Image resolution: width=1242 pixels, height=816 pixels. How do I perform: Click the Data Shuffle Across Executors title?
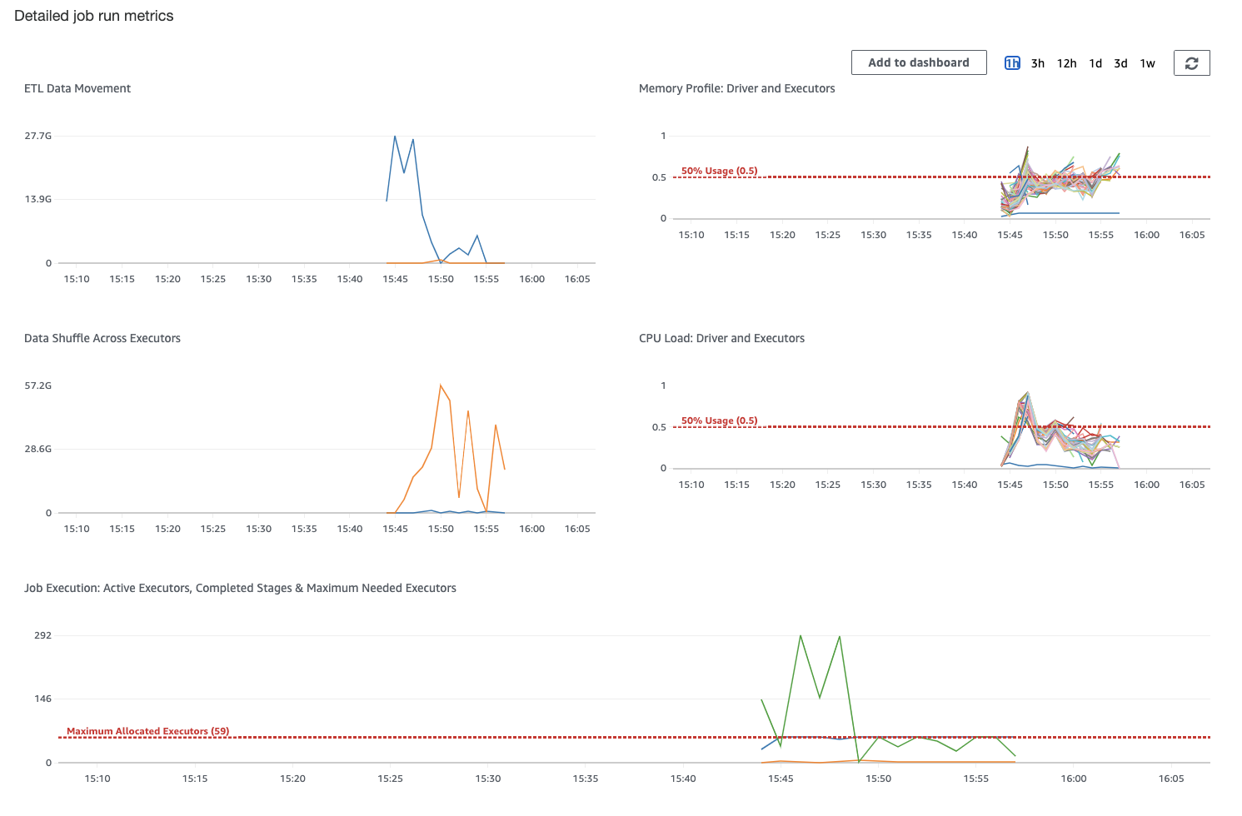(102, 338)
